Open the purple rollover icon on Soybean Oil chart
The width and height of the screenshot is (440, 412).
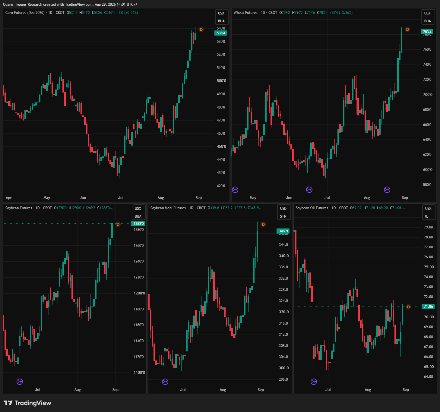click(314, 382)
